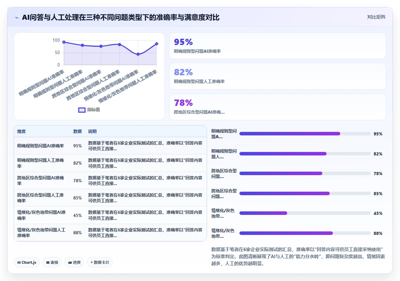Screen dimensions: 400x281
Task: Click the icon inside the 表格 tag
Action: point(48,262)
